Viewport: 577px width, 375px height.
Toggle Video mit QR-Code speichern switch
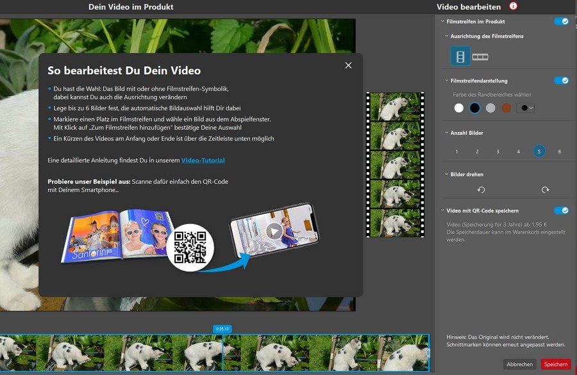[x=561, y=210]
